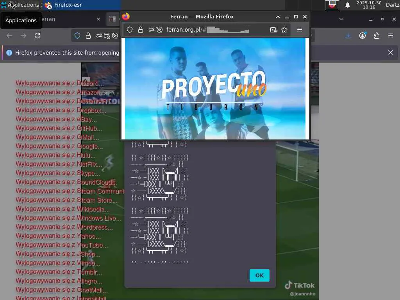Click the ferran.org.pl address in popup
Viewport: 400px width, 300px height.
186,30
